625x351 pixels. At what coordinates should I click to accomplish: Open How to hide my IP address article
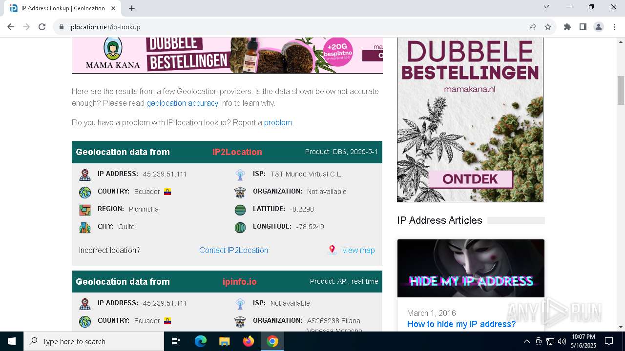click(461, 324)
